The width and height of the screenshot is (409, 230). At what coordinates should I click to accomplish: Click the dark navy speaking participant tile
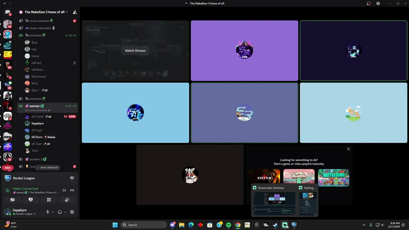point(353,50)
